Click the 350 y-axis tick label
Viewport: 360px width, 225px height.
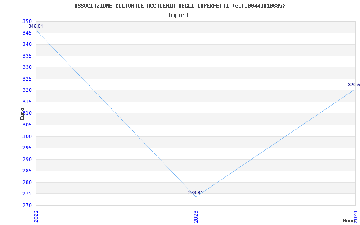pos(27,21)
